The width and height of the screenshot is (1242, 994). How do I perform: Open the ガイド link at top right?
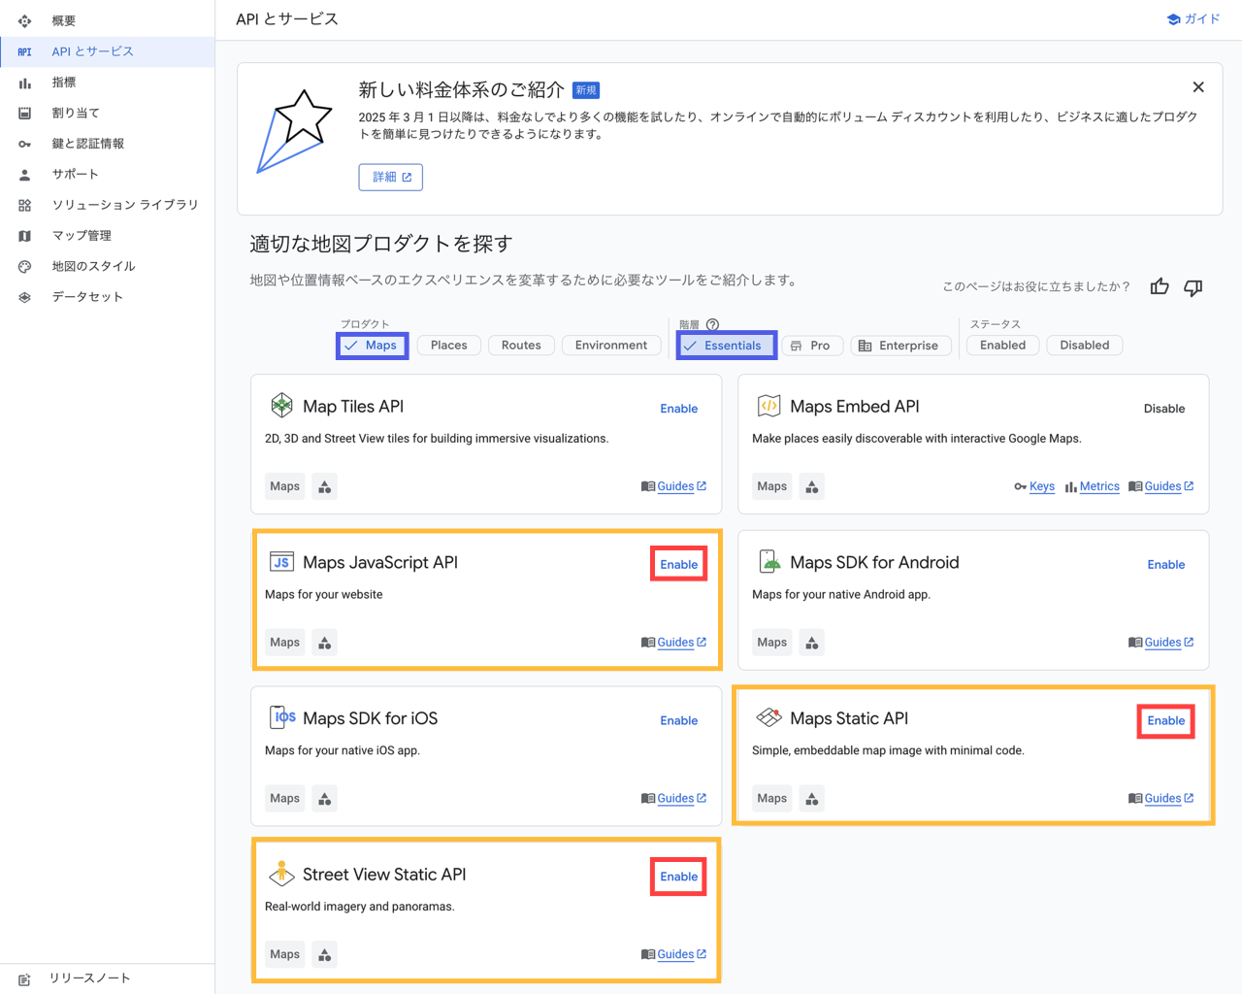tap(1193, 19)
